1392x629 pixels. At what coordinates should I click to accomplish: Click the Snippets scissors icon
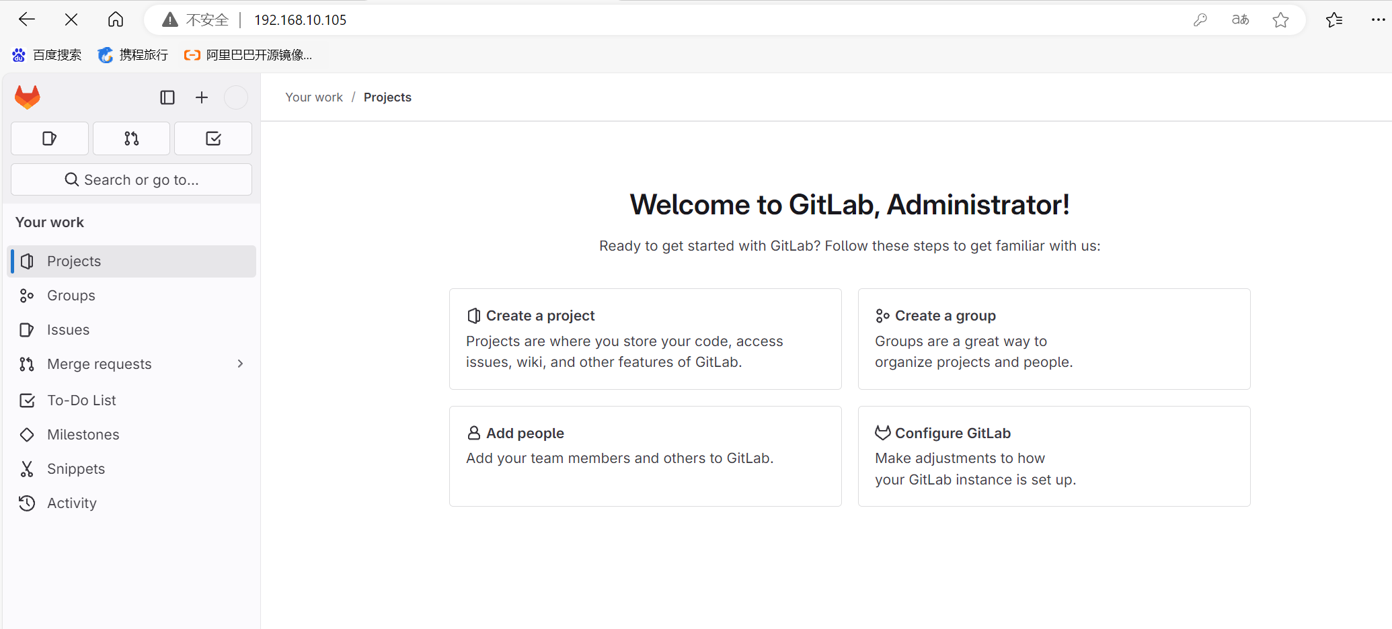(x=27, y=469)
